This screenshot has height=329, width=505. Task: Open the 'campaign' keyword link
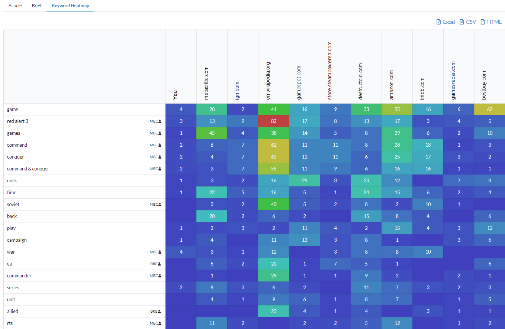click(17, 240)
